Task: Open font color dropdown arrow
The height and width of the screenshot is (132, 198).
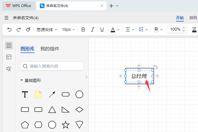Action: click(118, 30)
